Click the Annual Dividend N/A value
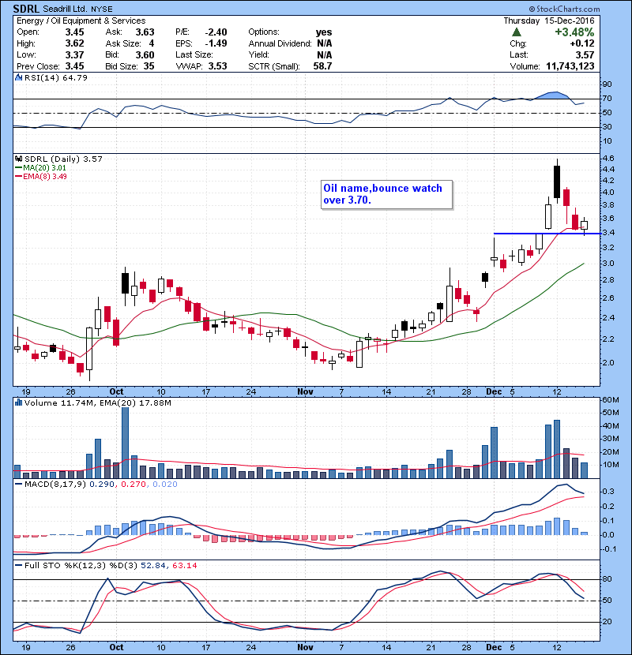Screen dimensions: 632x655 click(x=325, y=43)
